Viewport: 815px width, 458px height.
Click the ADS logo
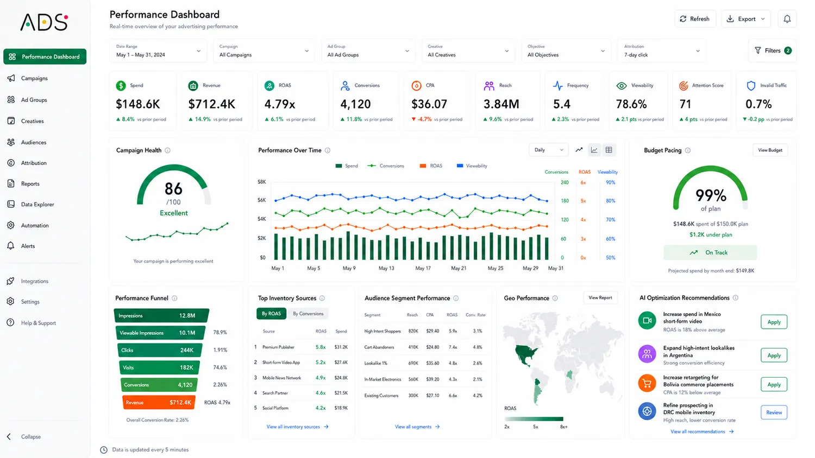[44, 22]
